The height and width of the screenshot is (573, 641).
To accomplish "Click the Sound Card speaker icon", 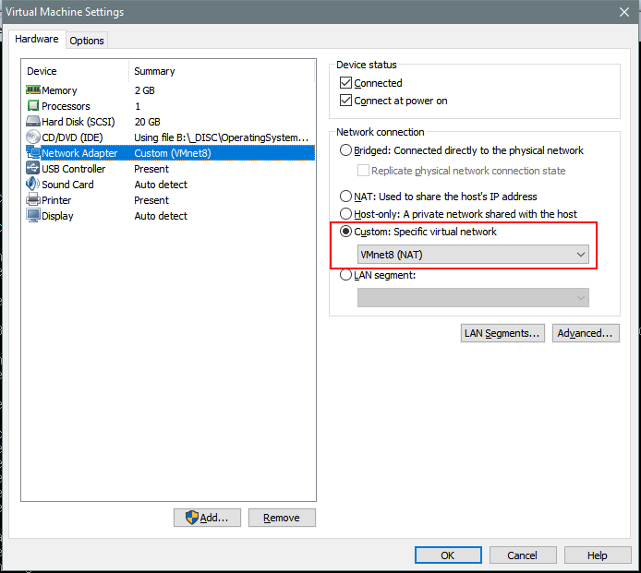I will pyautogui.click(x=33, y=184).
